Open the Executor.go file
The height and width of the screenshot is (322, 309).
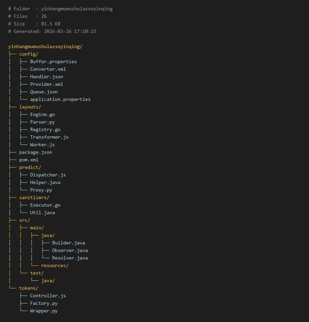[x=45, y=205]
